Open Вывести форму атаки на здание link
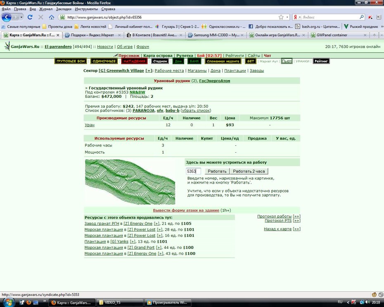The width and height of the screenshot is (384, 307). tap(186, 210)
